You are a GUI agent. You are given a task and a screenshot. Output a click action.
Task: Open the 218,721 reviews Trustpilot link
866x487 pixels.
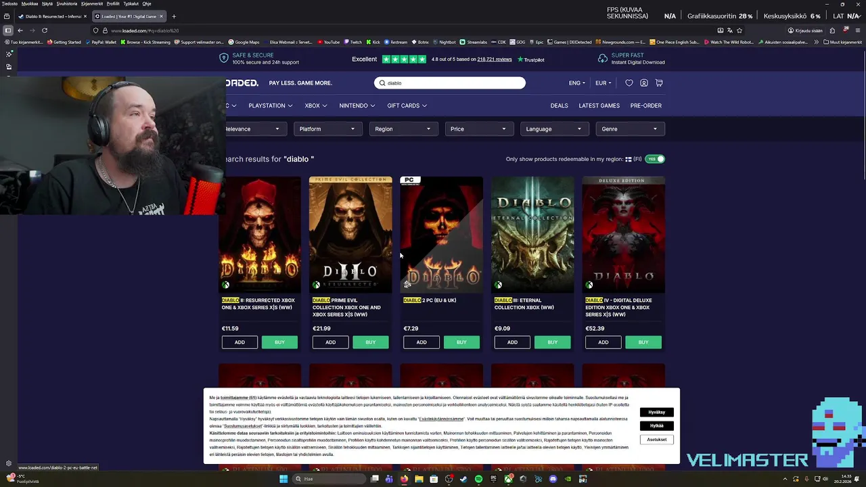pyautogui.click(x=495, y=60)
